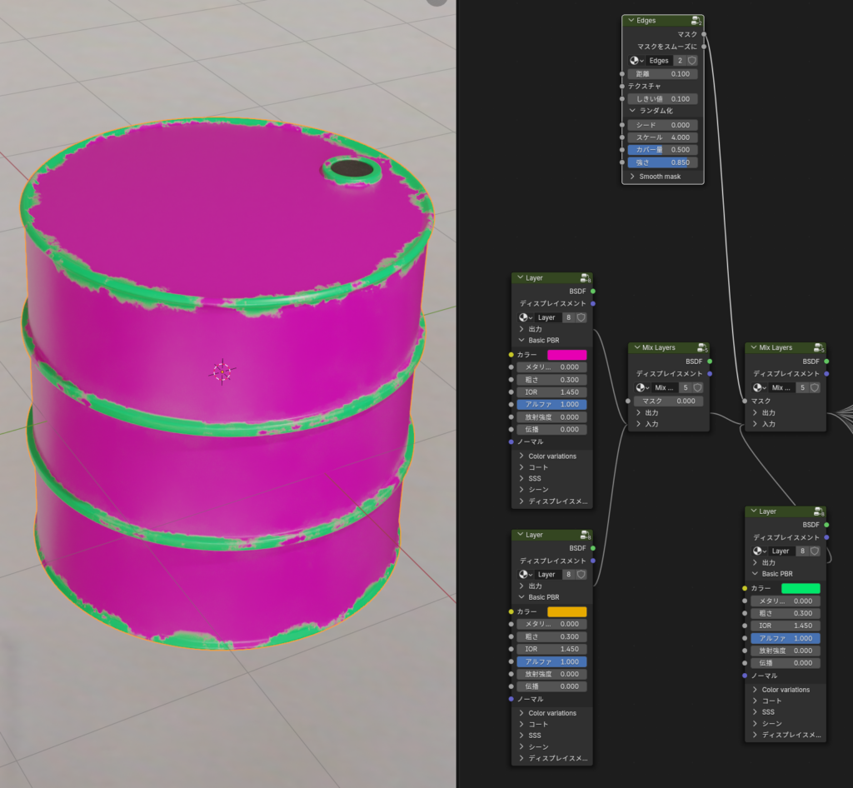Click node group icon in right Mix Layers header
853x788 pixels.
pyautogui.click(x=819, y=348)
